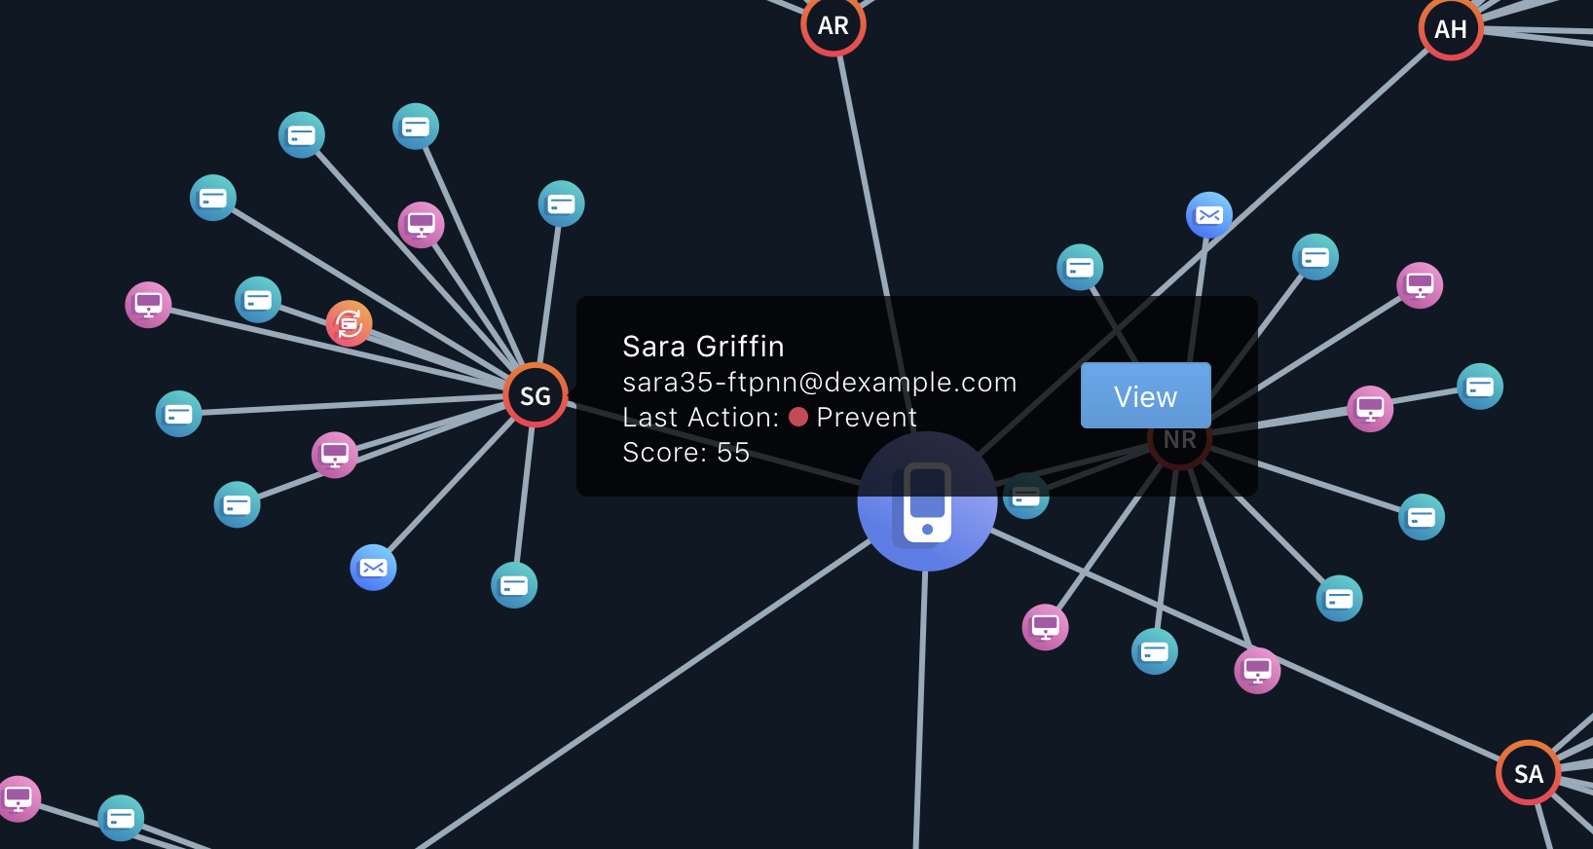The width and height of the screenshot is (1593, 849).
Task: Click the large mobile phone device node
Action: click(927, 502)
